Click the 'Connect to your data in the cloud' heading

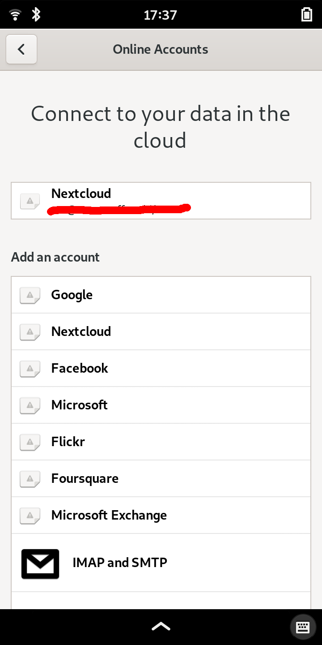pos(161,127)
